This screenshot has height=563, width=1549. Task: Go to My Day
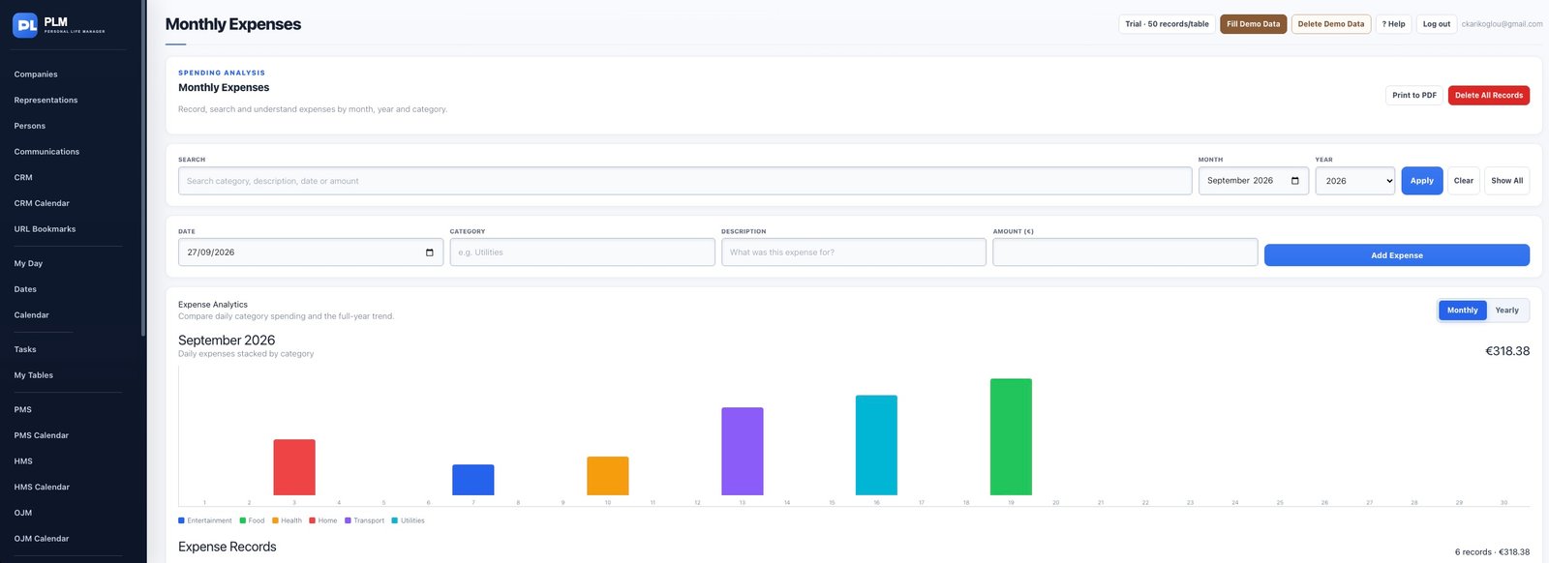28,263
